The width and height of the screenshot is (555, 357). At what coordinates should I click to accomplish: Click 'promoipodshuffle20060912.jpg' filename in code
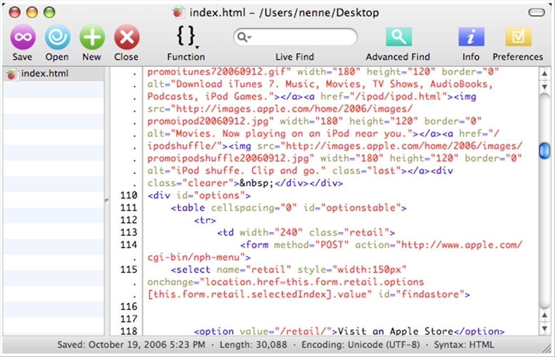228,158
